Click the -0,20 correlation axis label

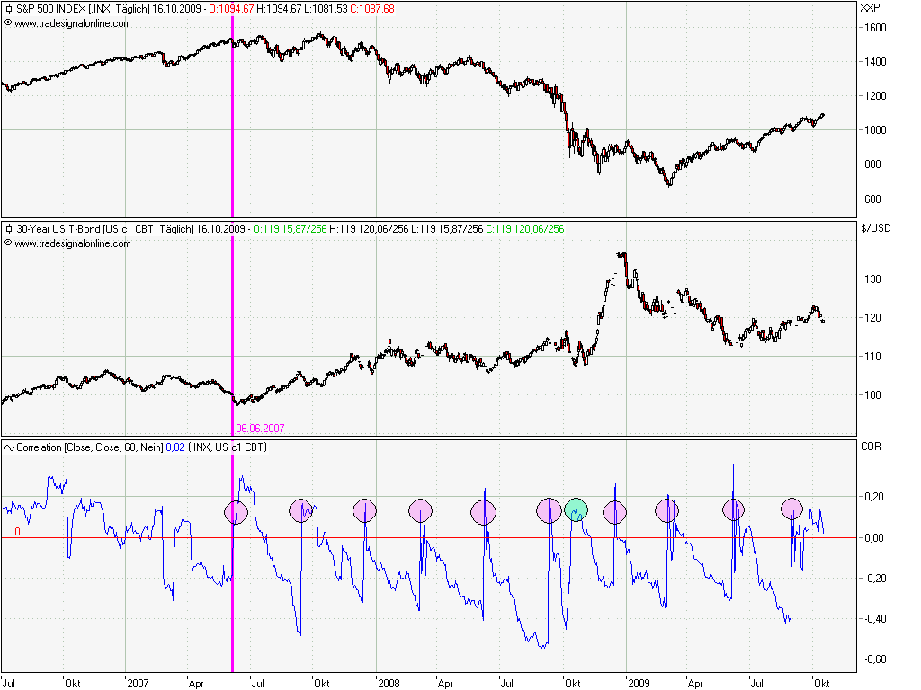click(873, 579)
